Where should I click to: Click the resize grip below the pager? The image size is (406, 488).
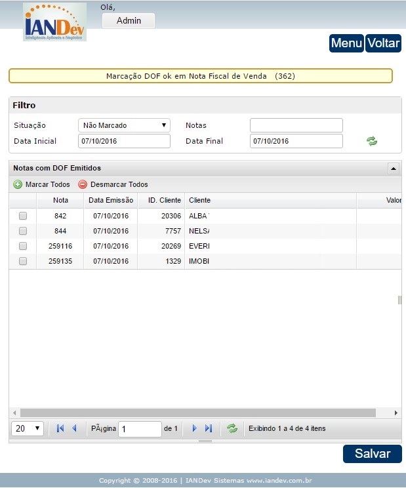click(205, 441)
